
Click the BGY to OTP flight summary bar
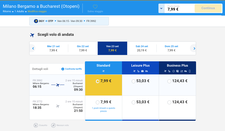click(x=69, y=21)
